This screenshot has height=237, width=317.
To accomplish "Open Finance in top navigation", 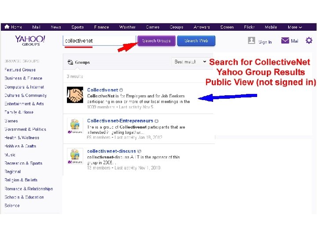I will [102, 27].
